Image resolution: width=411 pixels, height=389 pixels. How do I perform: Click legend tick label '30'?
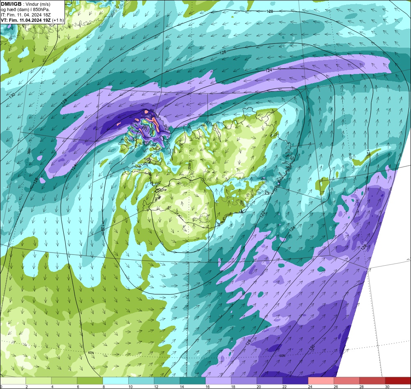(x=387, y=387)
